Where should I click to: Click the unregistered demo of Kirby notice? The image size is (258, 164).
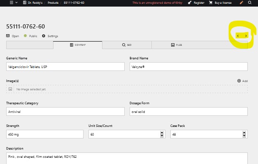(157, 2)
